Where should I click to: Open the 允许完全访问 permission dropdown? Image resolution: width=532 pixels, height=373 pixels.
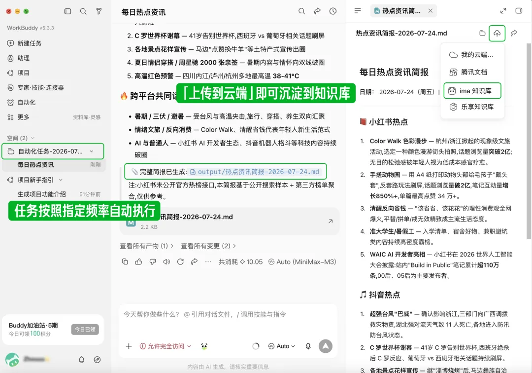[165, 346]
